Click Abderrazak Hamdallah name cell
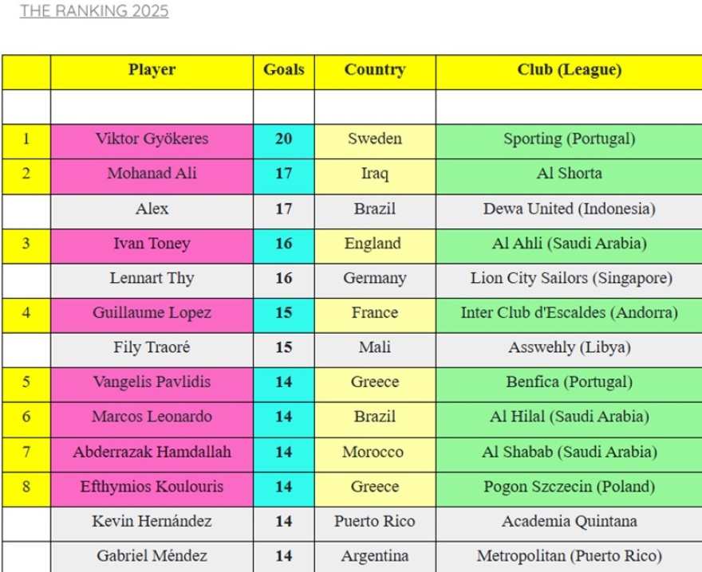The height and width of the screenshot is (572, 702). (x=152, y=453)
